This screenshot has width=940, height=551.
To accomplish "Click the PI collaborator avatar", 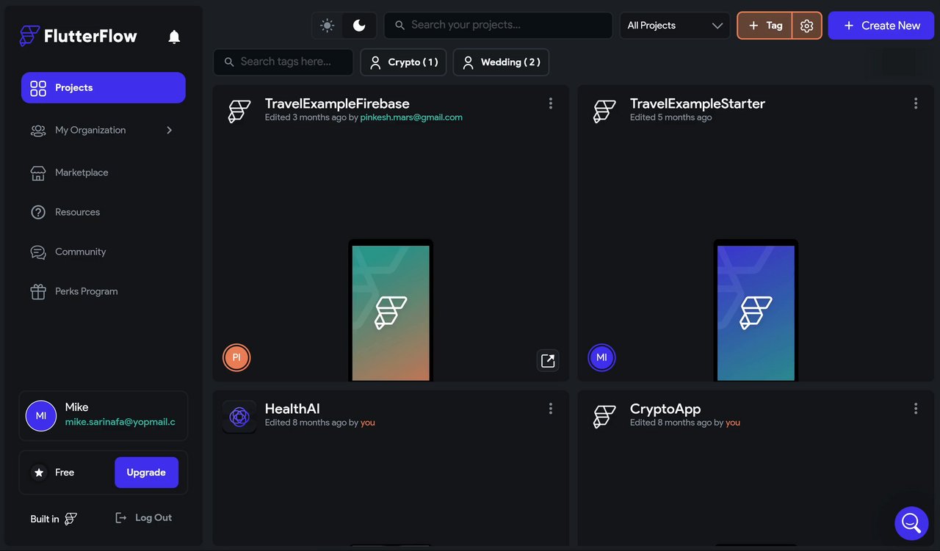I will pyautogui.click(x=236, y=357).
